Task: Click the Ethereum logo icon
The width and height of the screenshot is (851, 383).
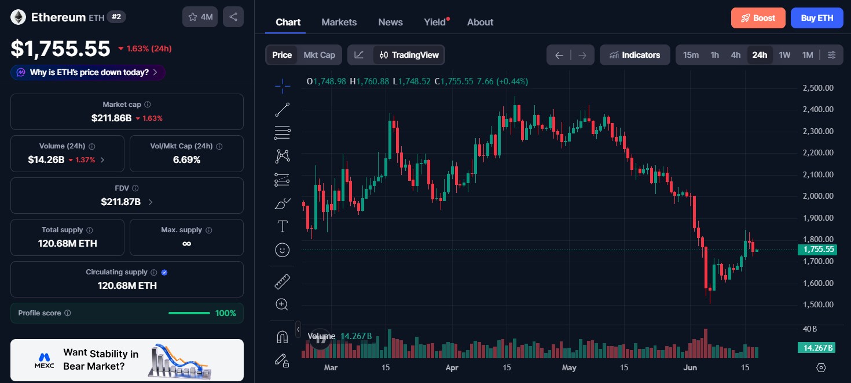Action: click(19, 17)
